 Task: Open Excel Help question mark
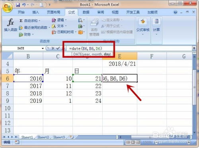[x=176, y=12]
